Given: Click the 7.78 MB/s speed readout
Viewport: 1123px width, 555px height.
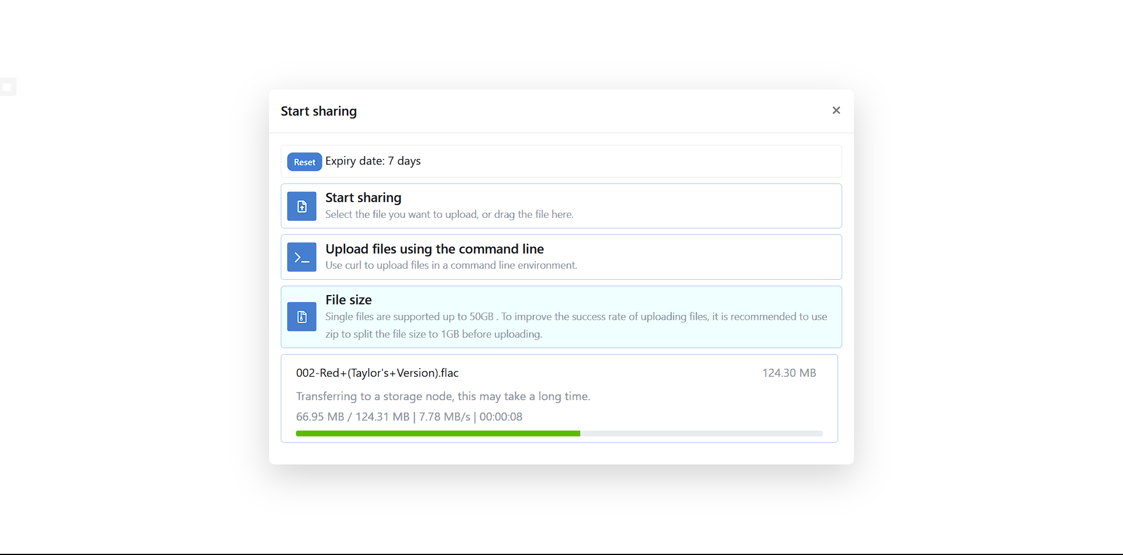Looking at the screenshot, I should coord(445,417).
